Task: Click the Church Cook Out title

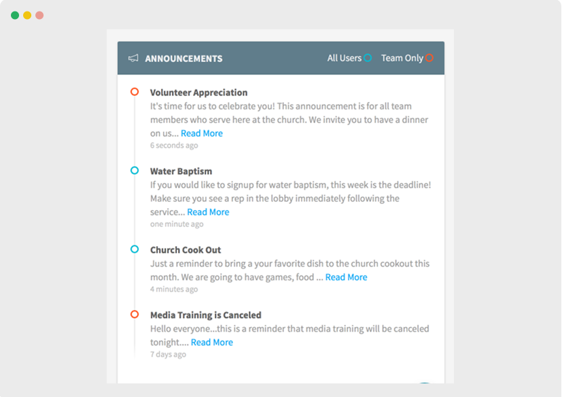Action: pos(186,249)
